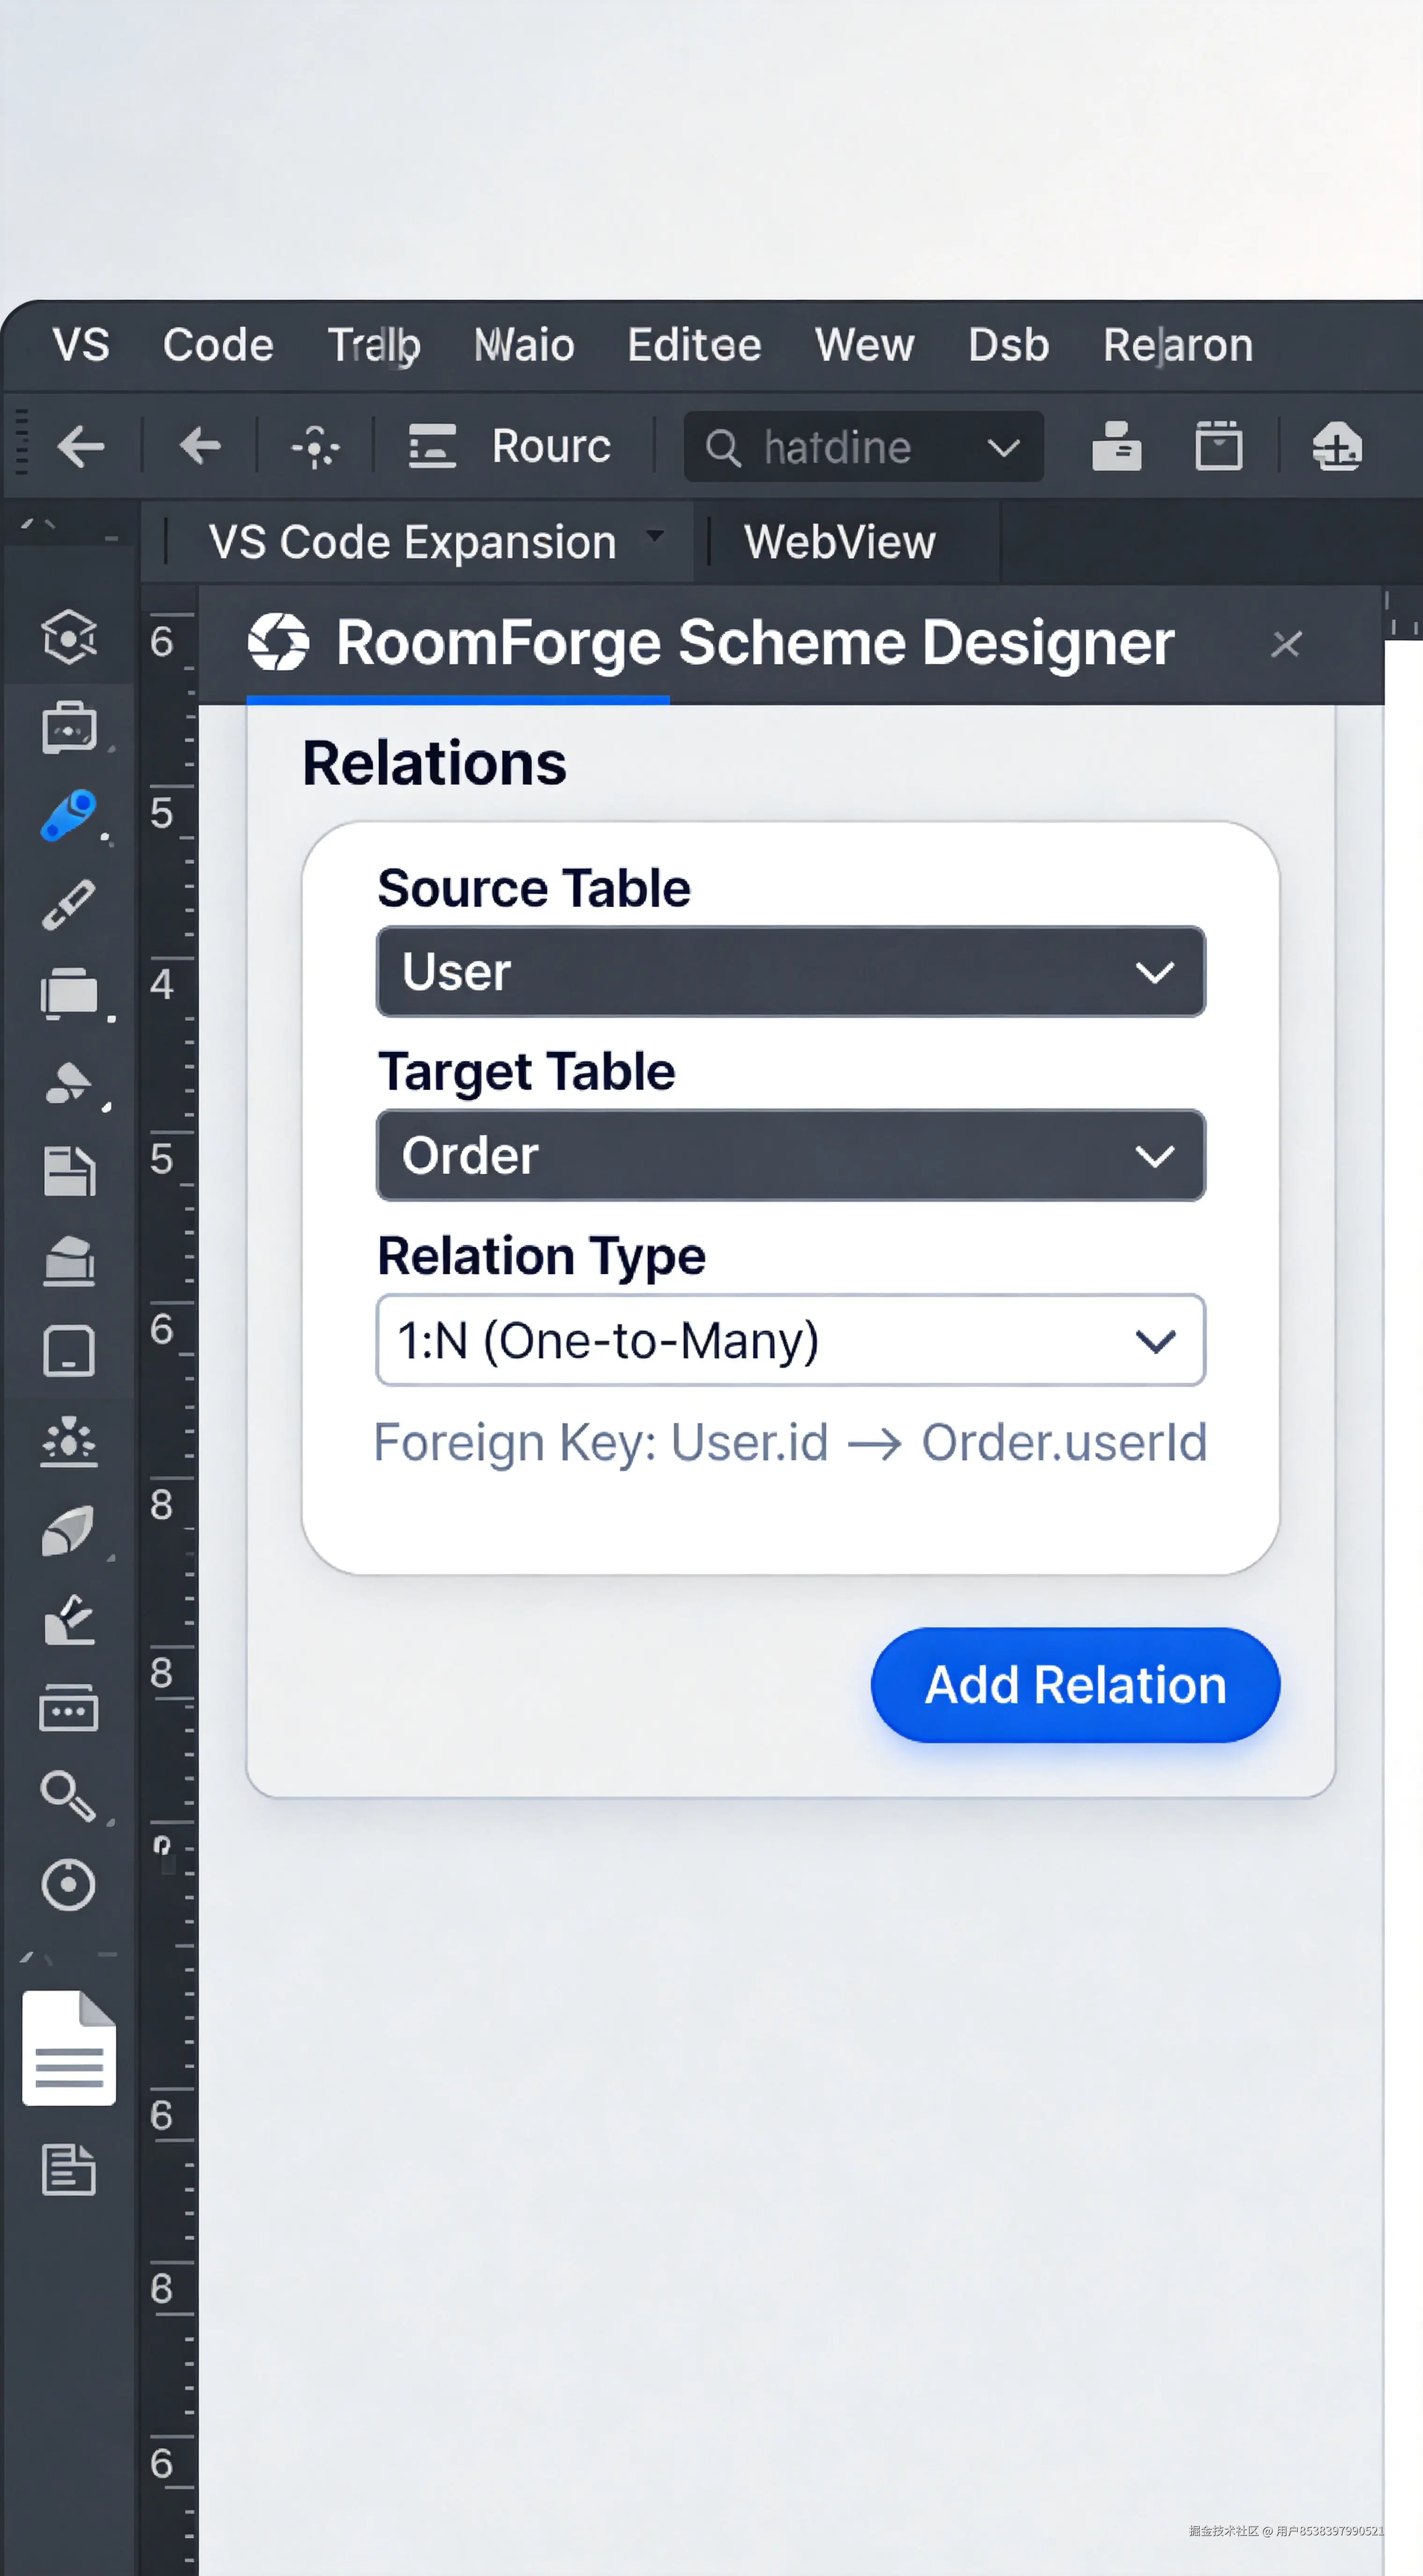Click the calendar box icon in toolbar
Image resolution: width=1423 pixels, height=2576 pixels.
tap(1219, 446)
